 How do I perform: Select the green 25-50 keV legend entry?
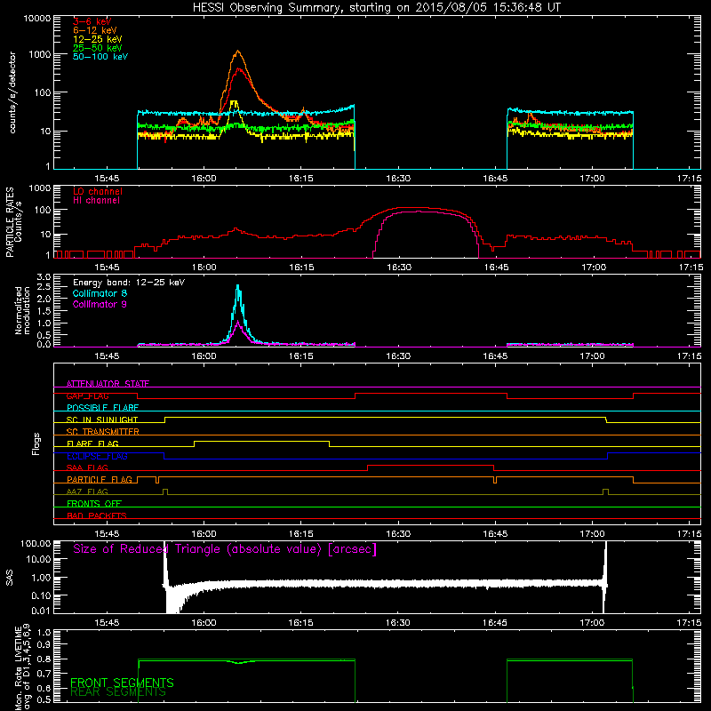tap(98, 48)
